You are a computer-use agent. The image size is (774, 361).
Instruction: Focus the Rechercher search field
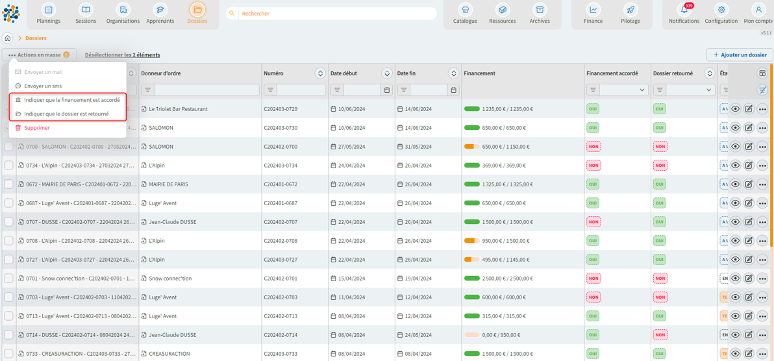click(x=338, y=14)
